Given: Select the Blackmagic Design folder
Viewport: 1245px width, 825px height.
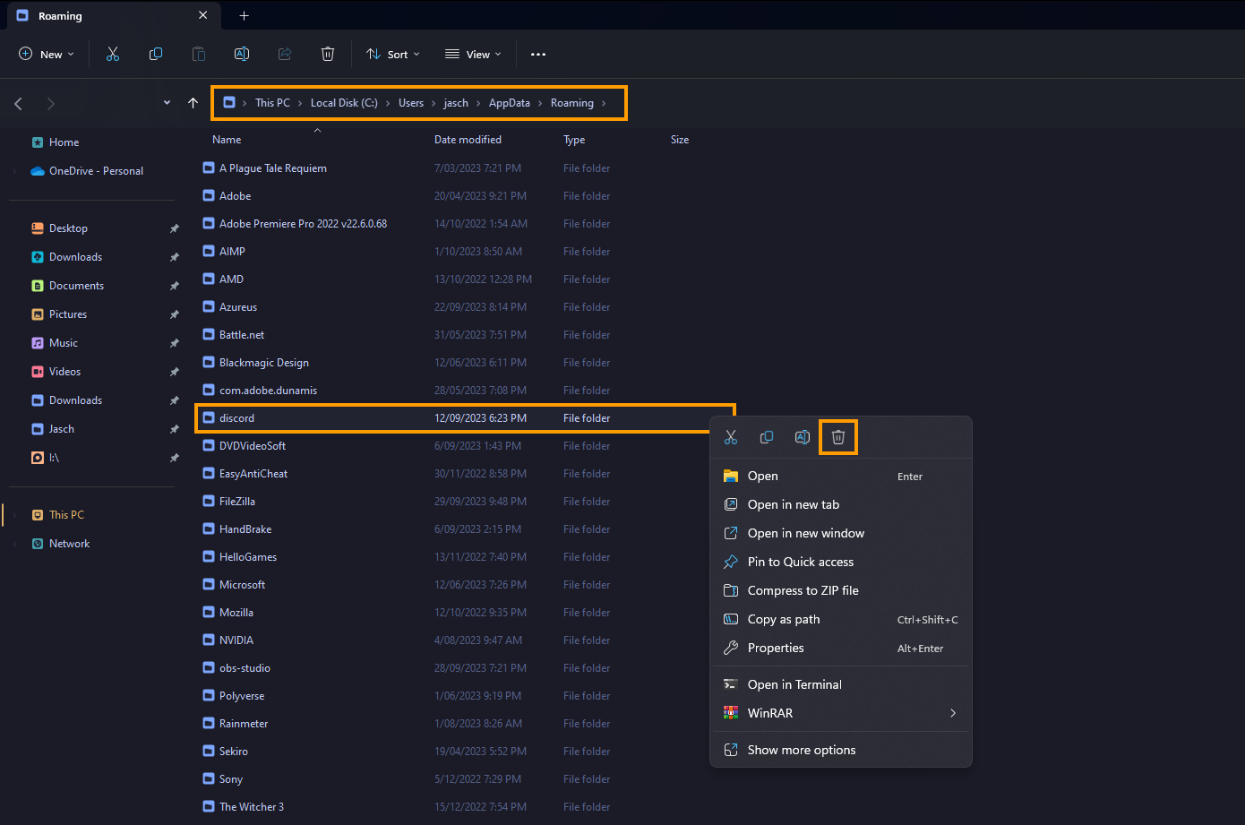Looking at the screenshot, I should tap(264, 363).
